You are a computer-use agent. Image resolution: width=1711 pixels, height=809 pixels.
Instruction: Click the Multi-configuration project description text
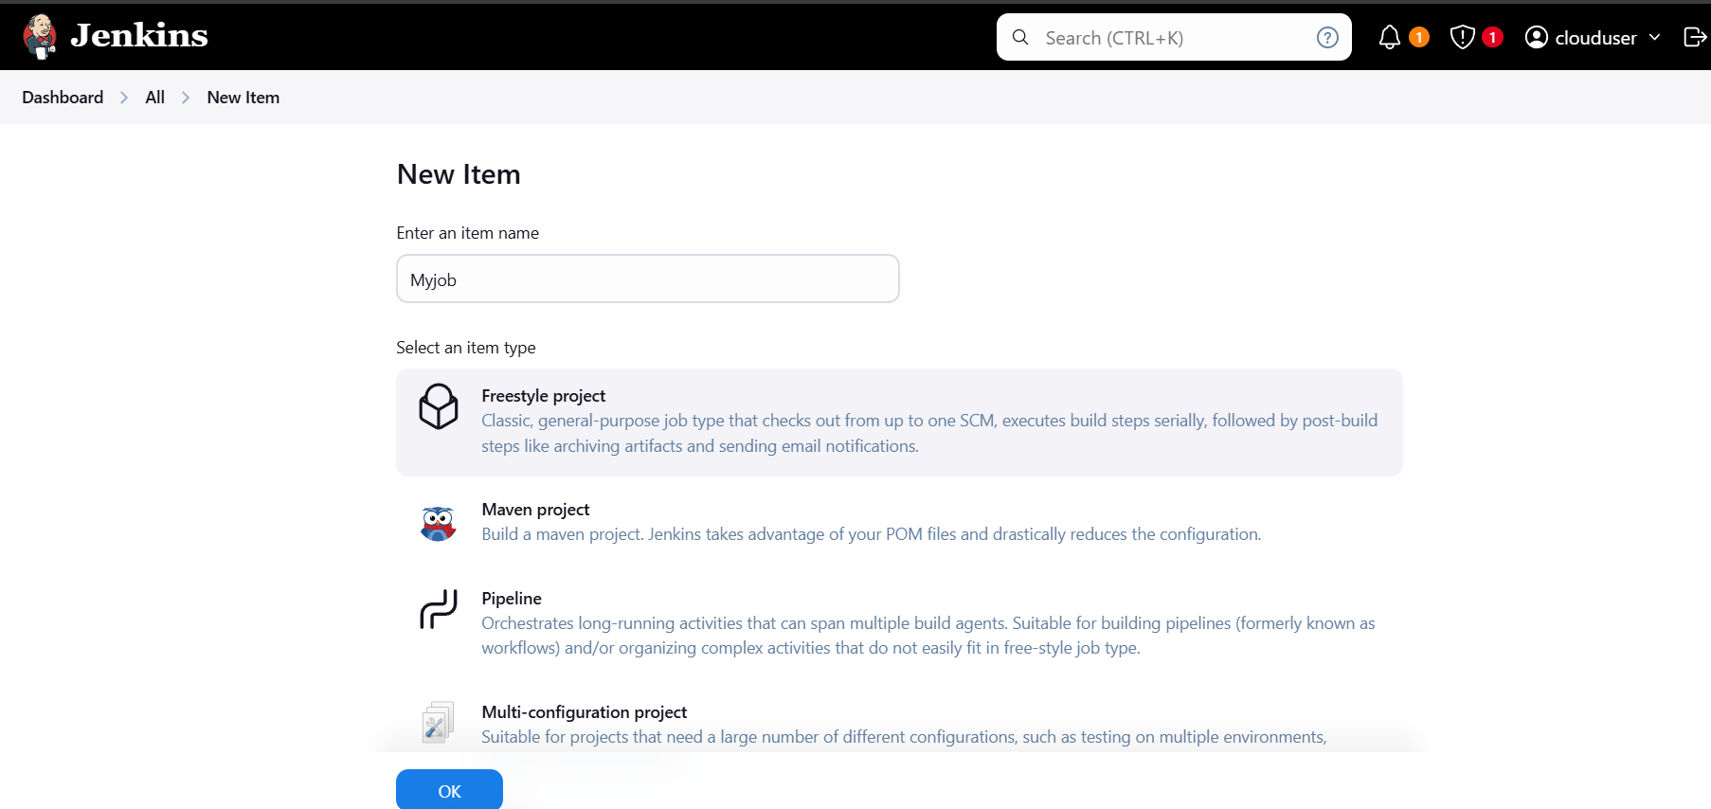click(x=904, y=737)
